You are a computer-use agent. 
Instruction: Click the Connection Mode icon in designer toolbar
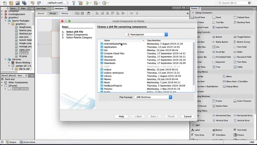(x=82, y=13)
